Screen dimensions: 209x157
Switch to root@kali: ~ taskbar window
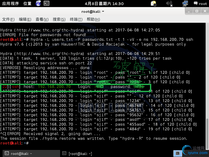31,154
